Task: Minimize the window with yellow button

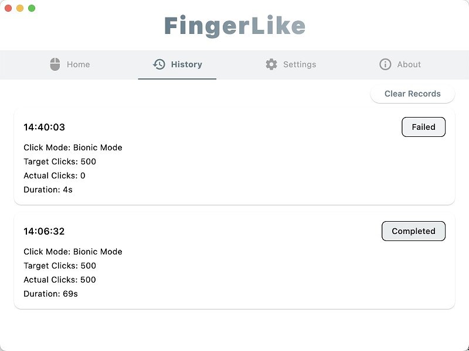Action: point(20,8)
